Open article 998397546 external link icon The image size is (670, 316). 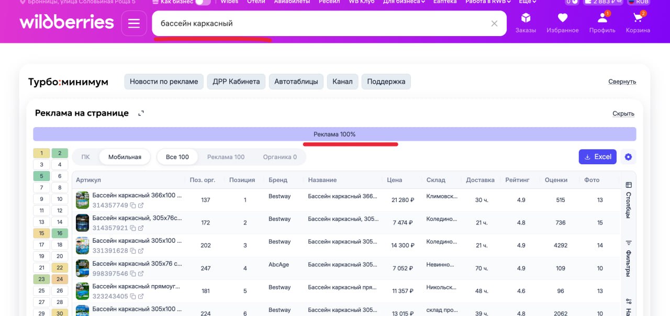coord(141,274)
